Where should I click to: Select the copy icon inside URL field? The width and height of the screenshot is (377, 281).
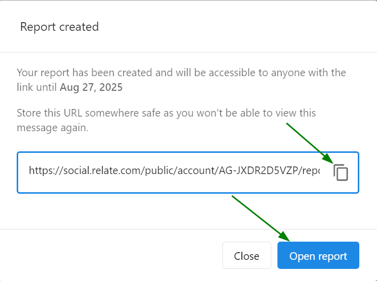(x=341, y=173)
